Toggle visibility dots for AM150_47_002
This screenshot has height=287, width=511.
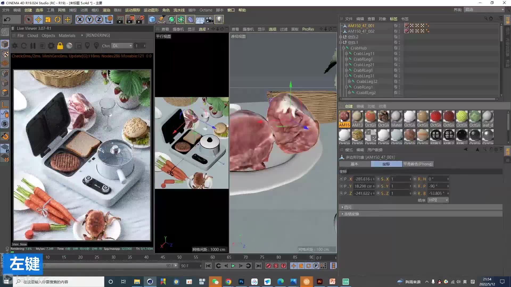[x=399, y=31]
